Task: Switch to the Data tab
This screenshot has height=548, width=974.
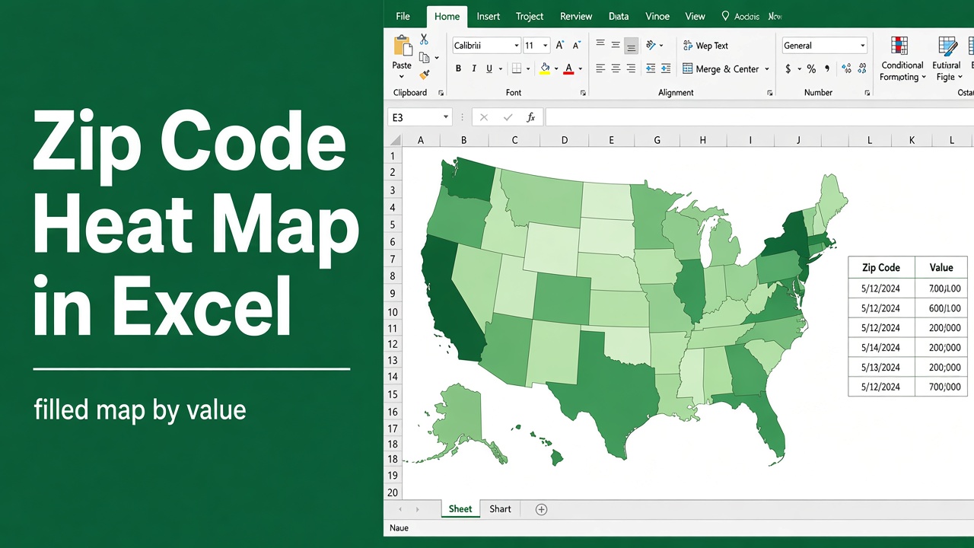Action: pyautogui.click(x=619, y=16)
